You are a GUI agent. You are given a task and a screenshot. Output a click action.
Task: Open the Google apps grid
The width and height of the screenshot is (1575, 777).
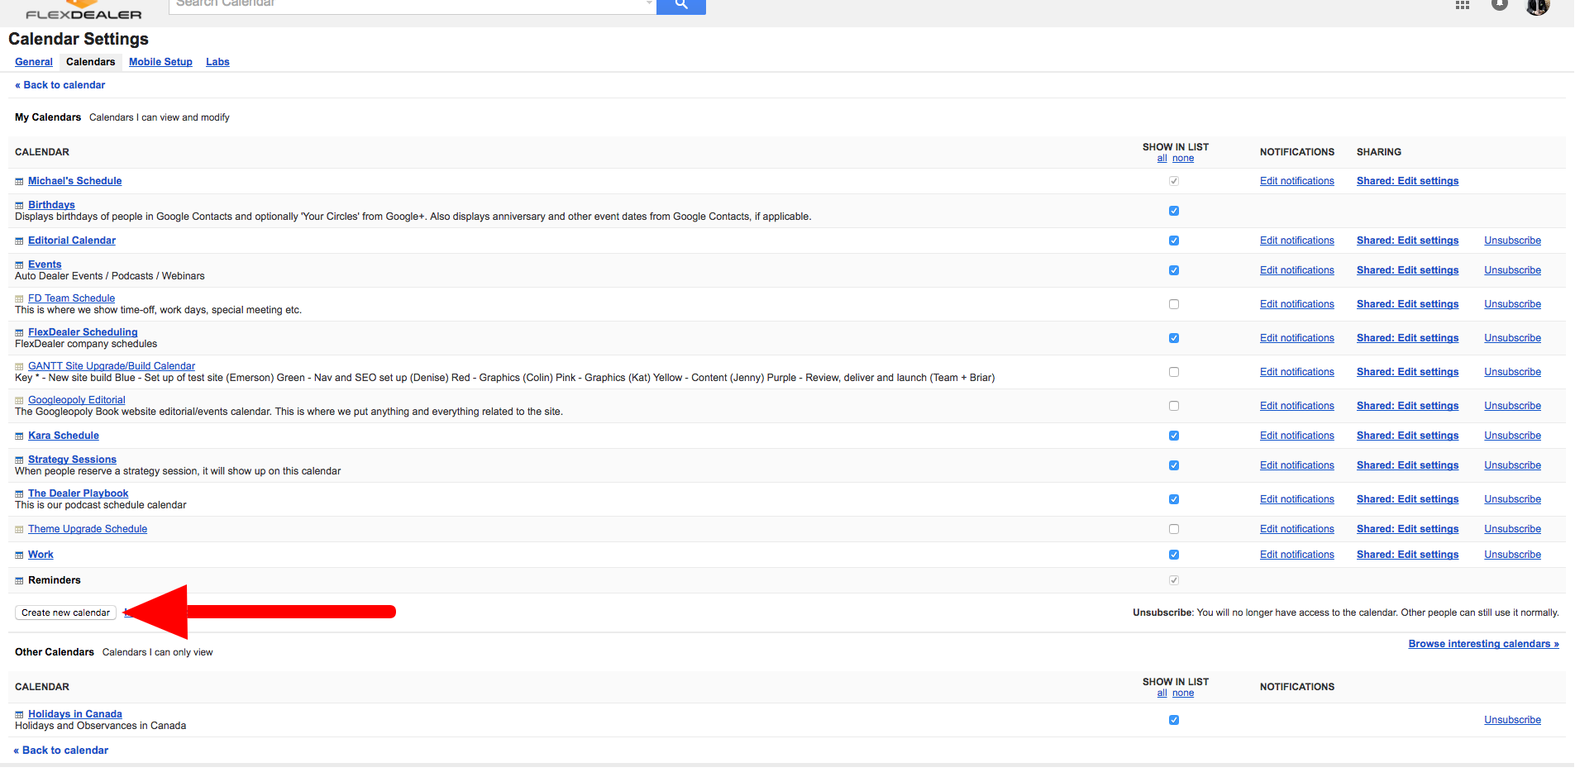(1462, 5)
